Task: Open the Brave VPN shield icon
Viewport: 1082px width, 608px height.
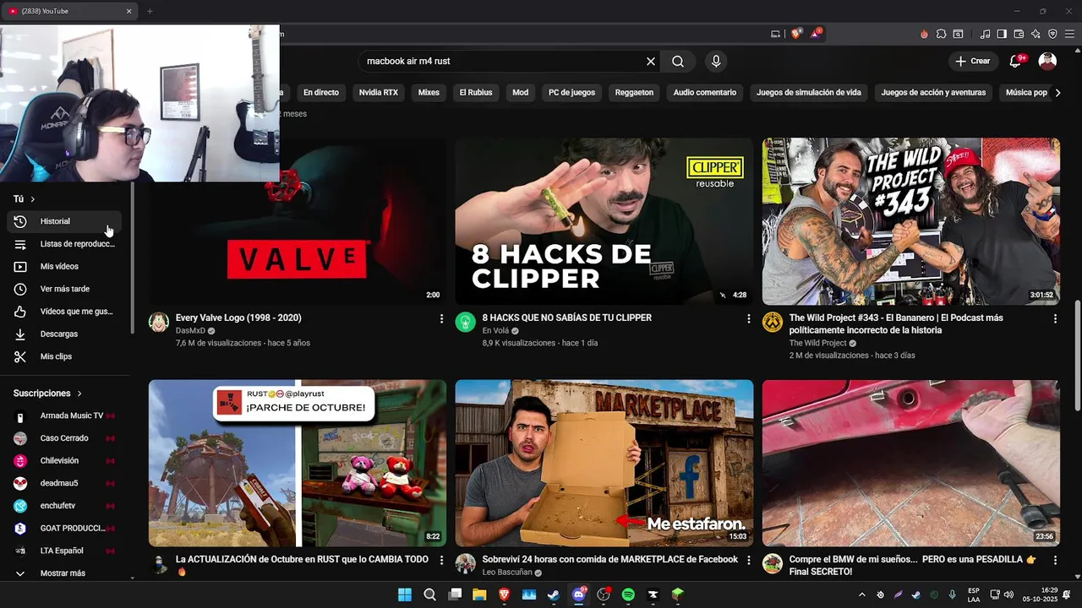Action: (x=1052, y=34)
